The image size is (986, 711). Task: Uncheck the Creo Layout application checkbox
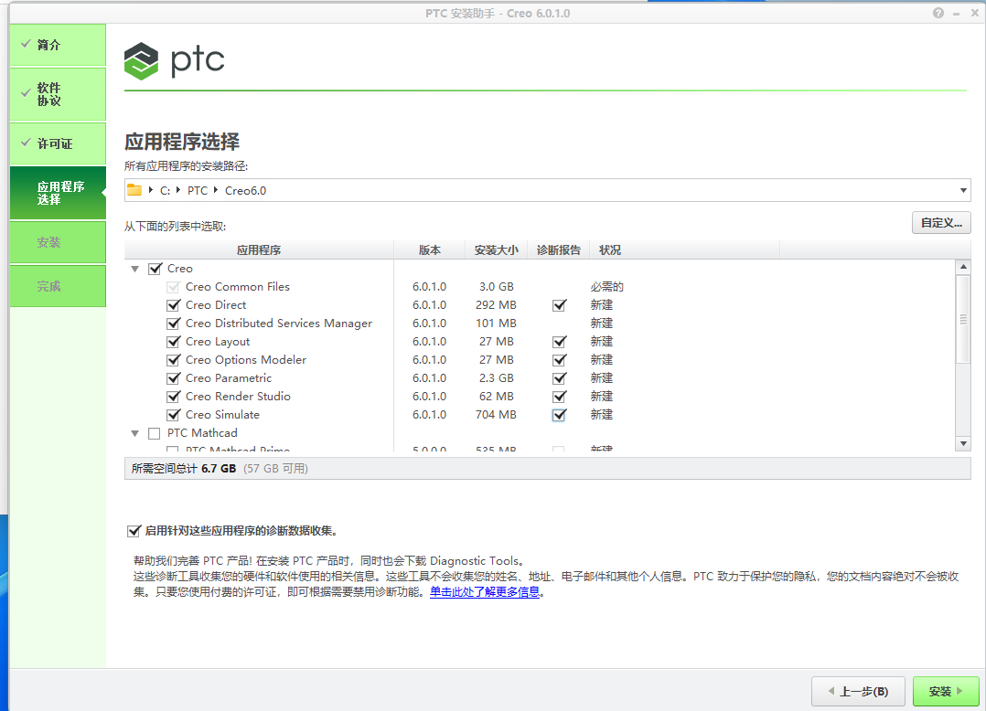coord(174,342)
